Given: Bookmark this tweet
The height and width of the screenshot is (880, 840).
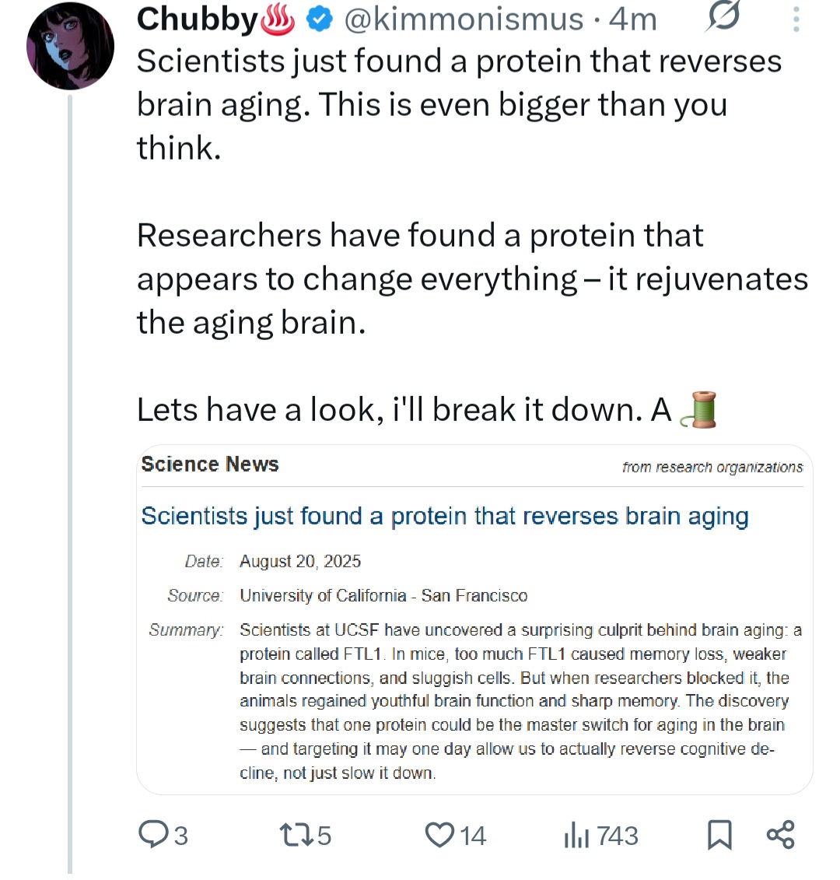Looking at the screenshot, I should tap(719, 835).
